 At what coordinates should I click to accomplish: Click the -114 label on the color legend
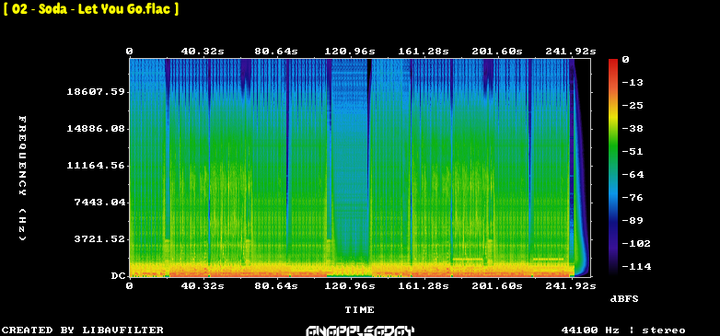point(636,266)
